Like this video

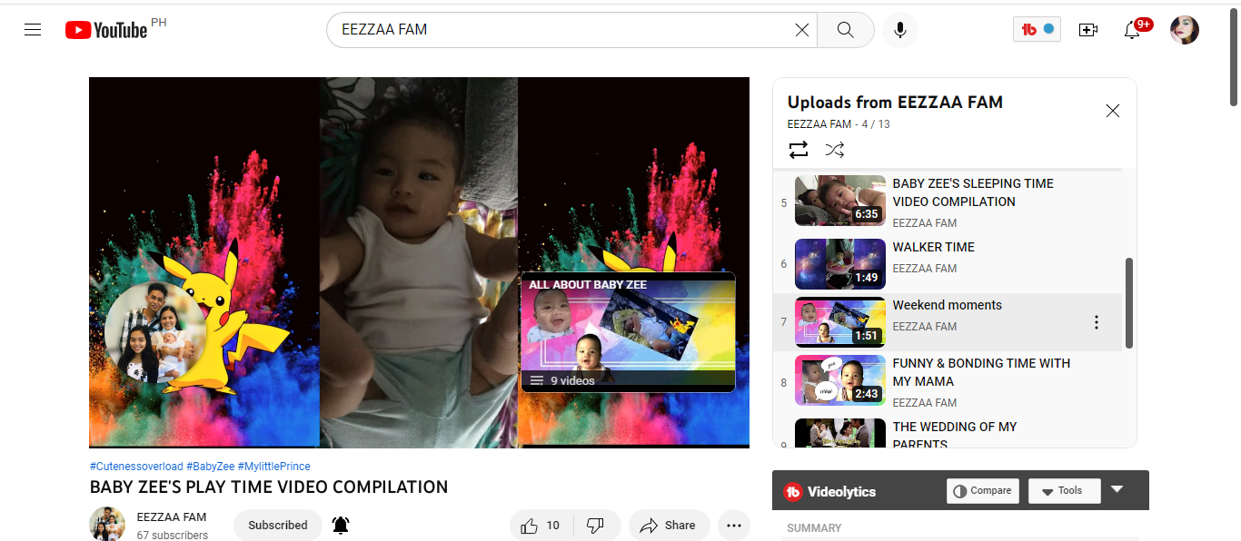[541, 526]
